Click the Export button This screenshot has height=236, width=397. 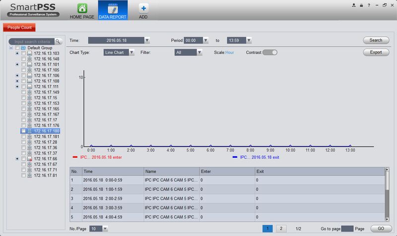pos(376,52)
